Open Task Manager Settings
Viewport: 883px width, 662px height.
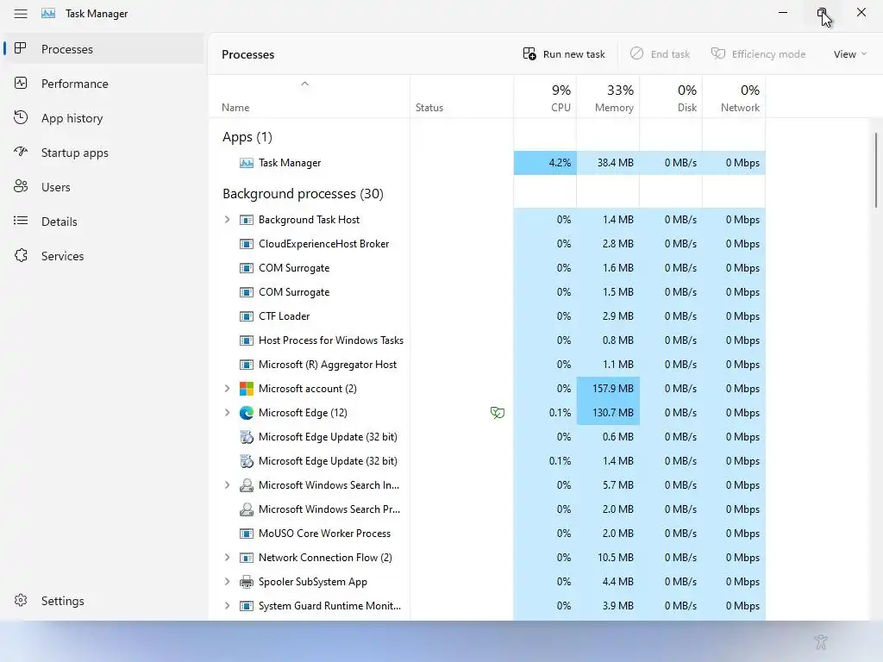point(103,601)
